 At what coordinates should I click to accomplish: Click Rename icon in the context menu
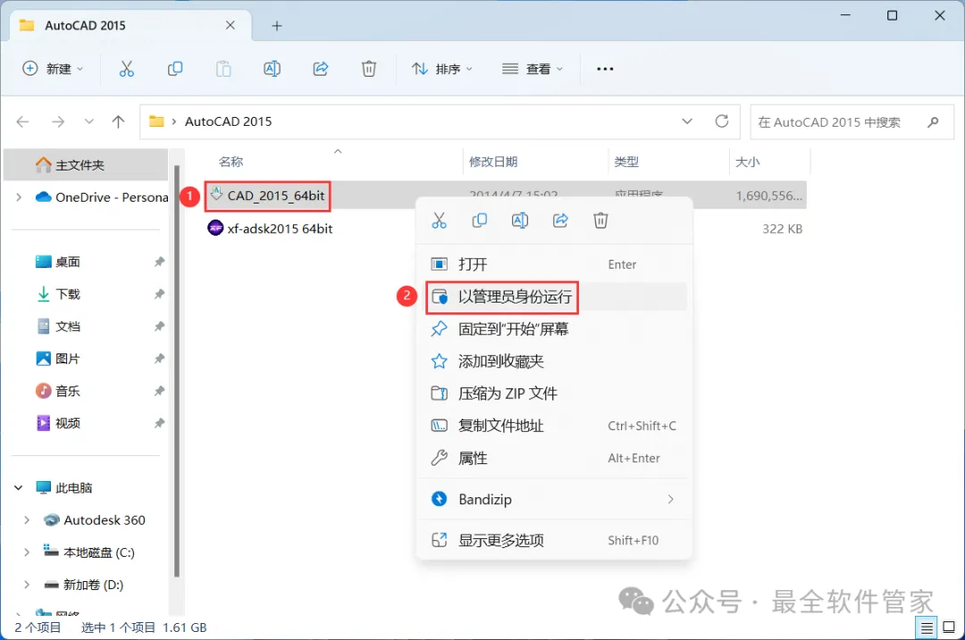(520, 220)
